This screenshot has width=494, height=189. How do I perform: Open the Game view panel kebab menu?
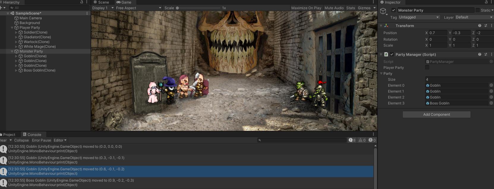tap(373, 2)
